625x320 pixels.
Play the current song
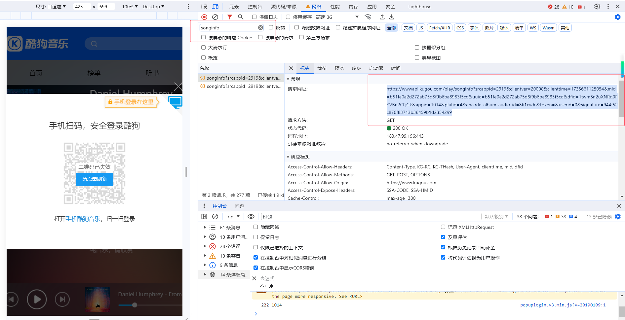tap(37, 299)
